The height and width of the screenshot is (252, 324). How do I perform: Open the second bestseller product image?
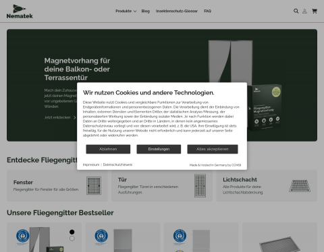pos(123,241)
